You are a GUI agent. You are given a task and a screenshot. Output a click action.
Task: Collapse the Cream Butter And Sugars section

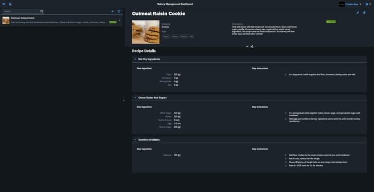tap(135, 98)
